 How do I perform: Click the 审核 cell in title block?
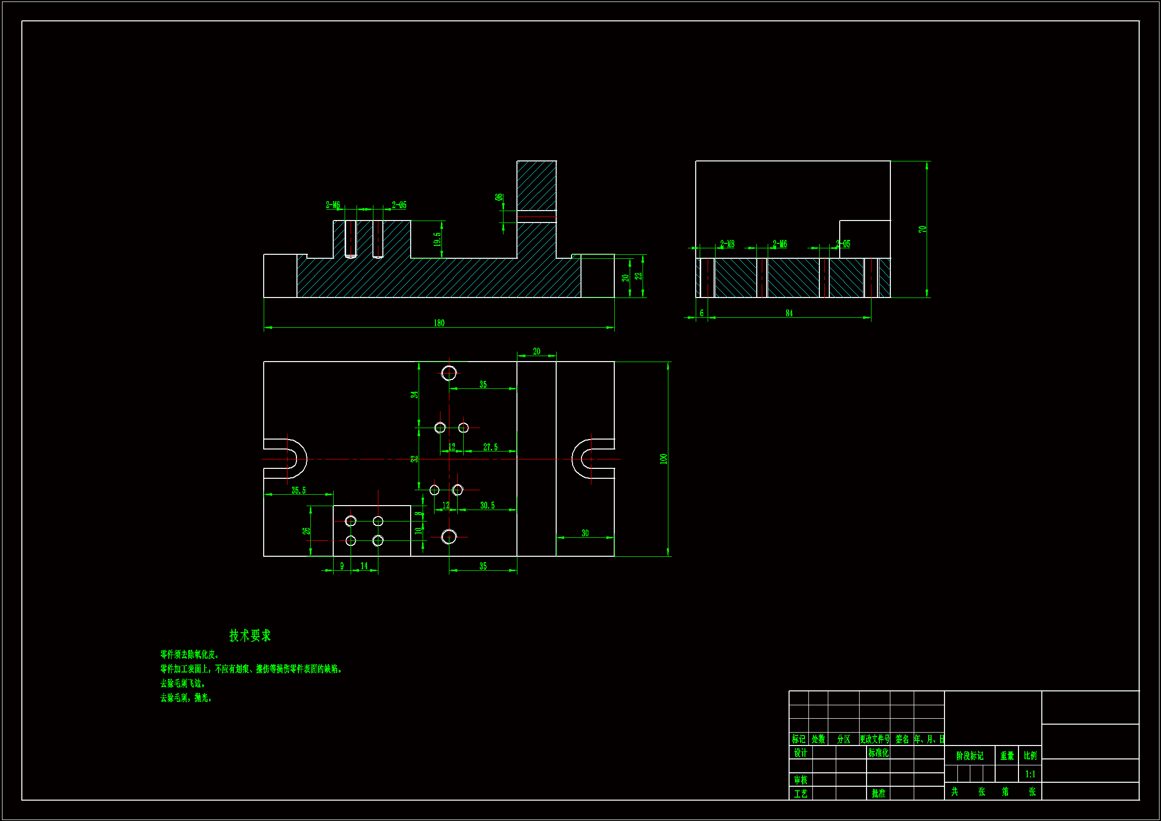800,780
